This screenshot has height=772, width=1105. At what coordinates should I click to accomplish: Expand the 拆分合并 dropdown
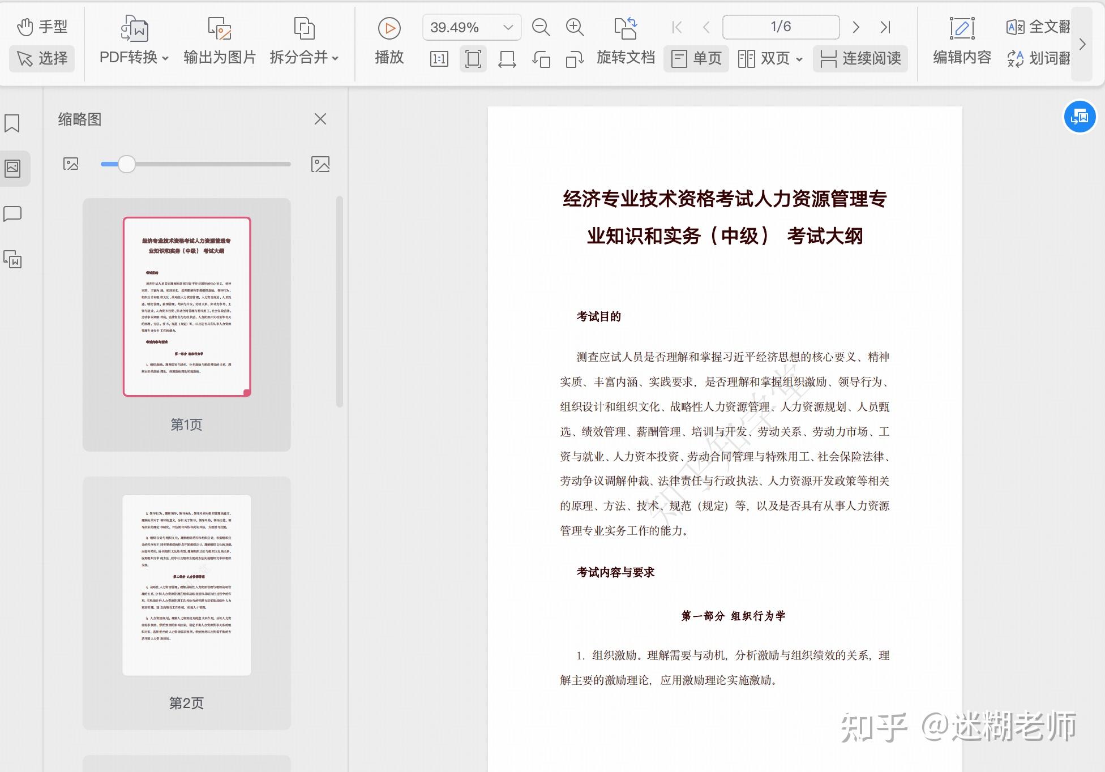(304, 57)
